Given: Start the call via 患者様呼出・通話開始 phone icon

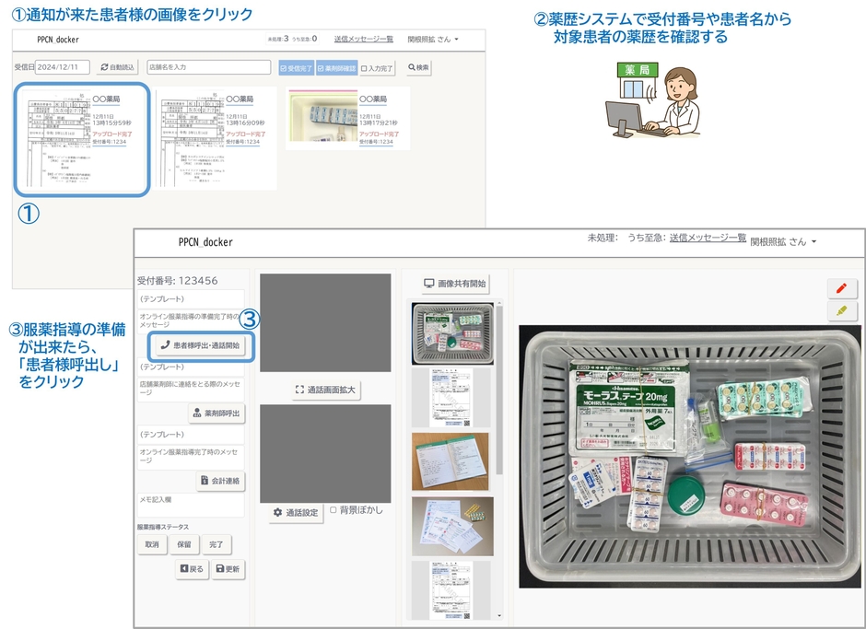Looking at the screenshot, I should click(166, 344).
